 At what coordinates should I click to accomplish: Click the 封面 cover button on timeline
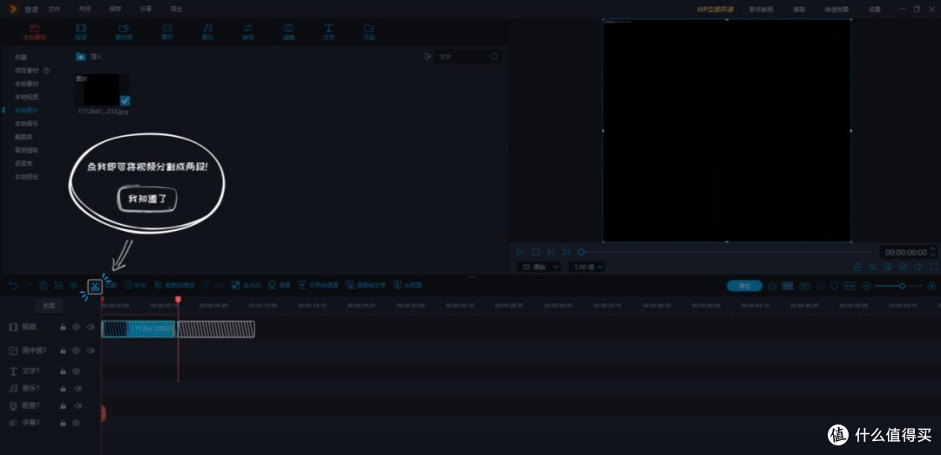(x=49, y=306)
